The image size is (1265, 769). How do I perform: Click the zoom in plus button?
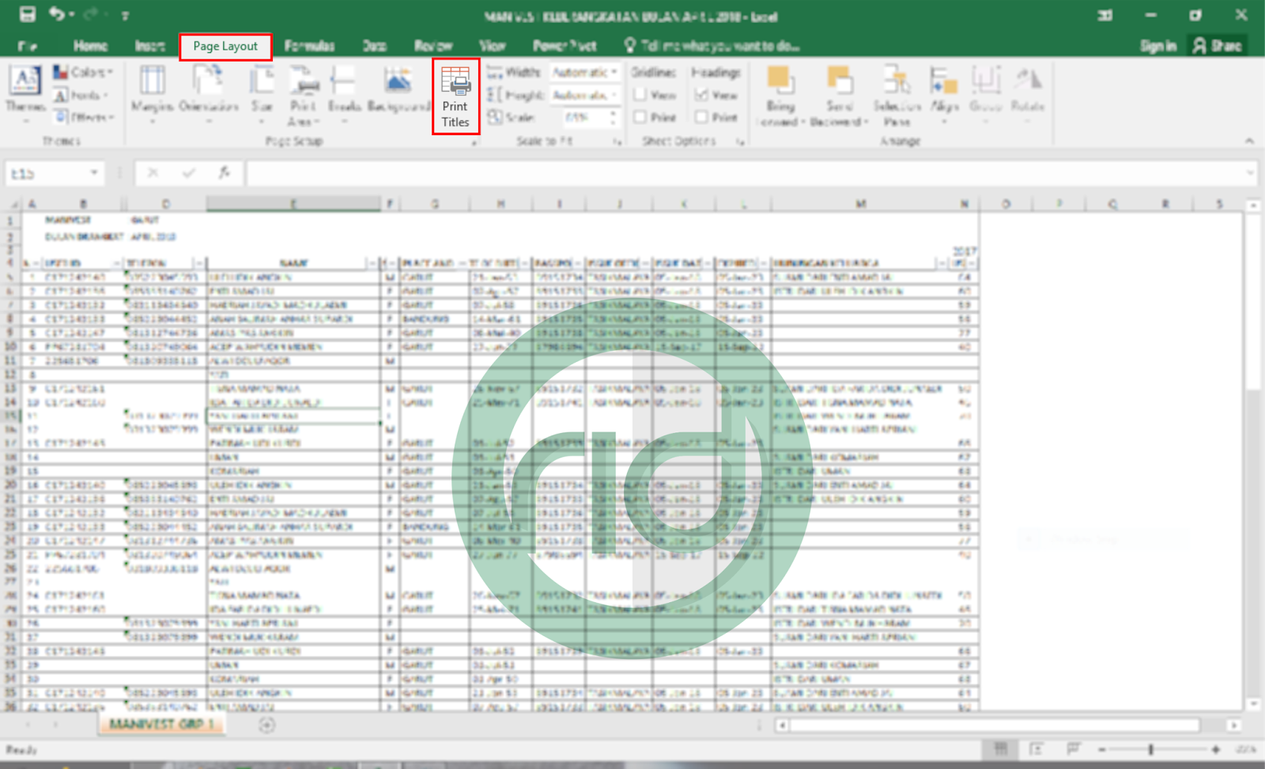pyautogui.click(x=1216, y=749)
